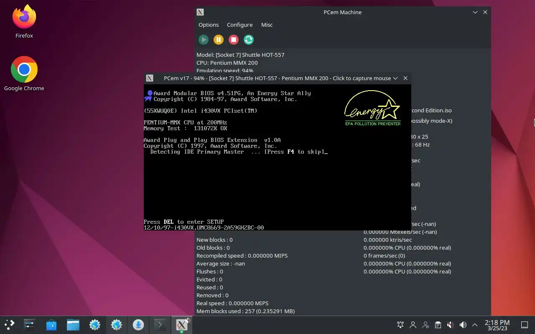Open Firefox from the desktop
The width and height of the screenshot is (535, 334).
tap(24, 22)
